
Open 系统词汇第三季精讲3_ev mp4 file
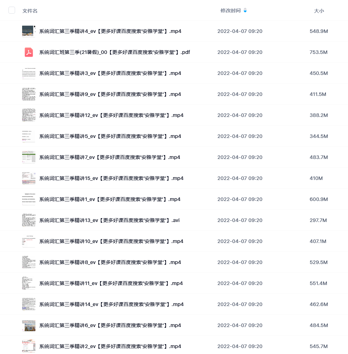point(110,74)
